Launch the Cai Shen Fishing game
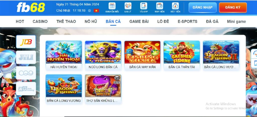257x117 pixels. coord(182,52)
